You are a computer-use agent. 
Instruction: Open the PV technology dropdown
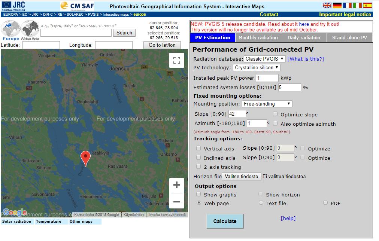tap(257, 68)
